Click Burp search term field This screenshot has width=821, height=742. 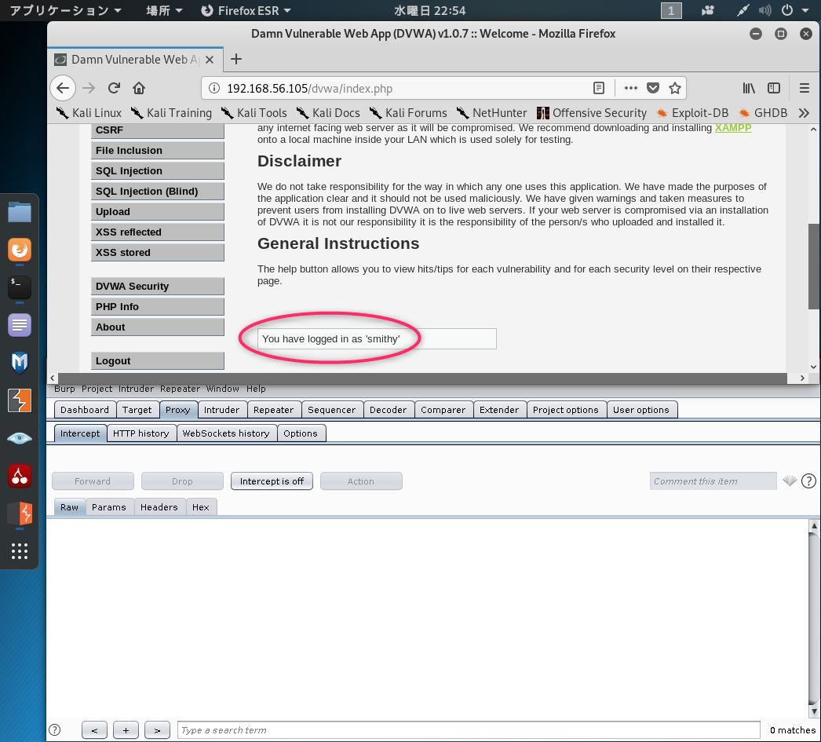pyautogui.click(x=469, y=730)
